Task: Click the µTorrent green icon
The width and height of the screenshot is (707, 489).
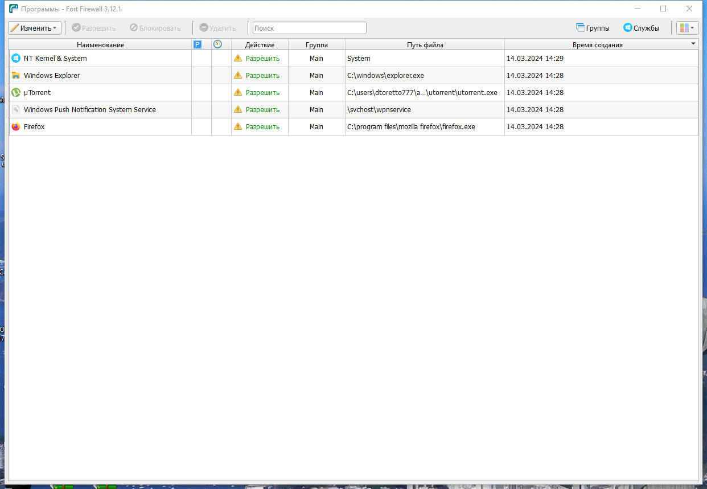Action: (16, 92)
